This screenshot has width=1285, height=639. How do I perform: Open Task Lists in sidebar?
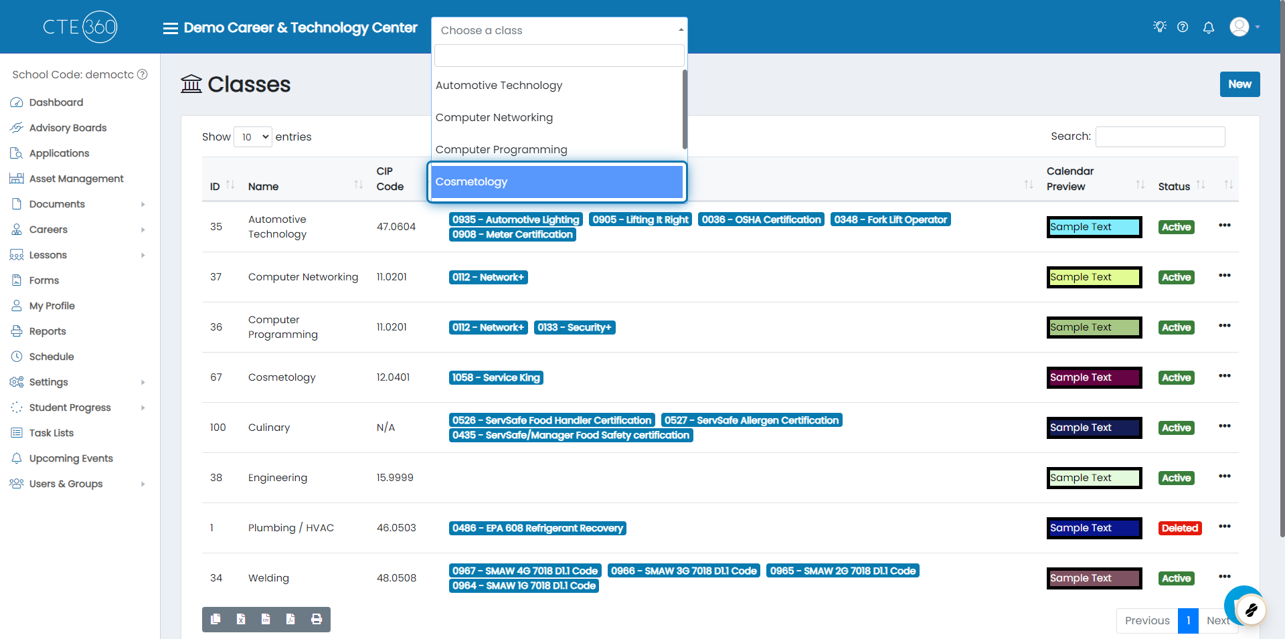click(51, 433)
